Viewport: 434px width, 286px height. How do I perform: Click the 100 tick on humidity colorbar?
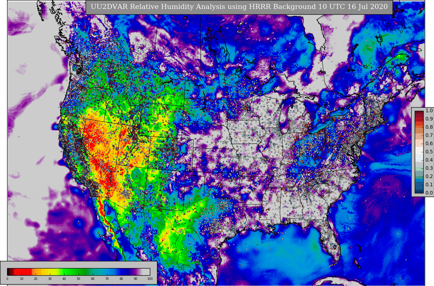tap(150, 279)
